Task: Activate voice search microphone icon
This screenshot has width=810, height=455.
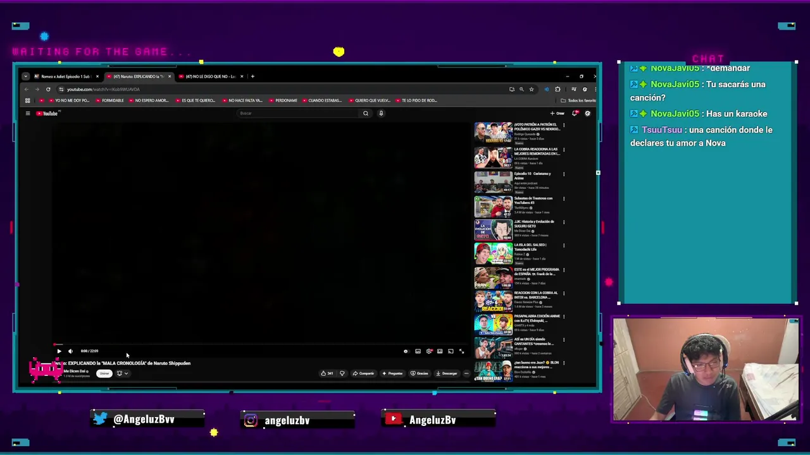Action: coord(381,113)
